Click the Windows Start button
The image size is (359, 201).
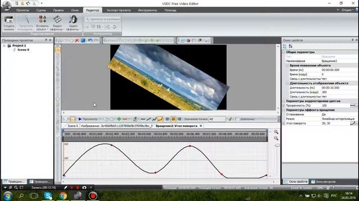click(7, 196)
